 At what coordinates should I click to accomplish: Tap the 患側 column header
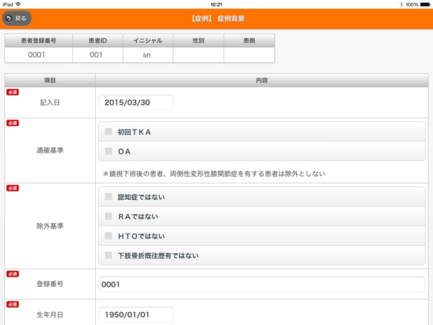[249, 40]
